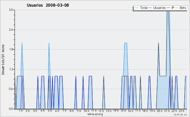Click the "6 h" x-axis label
190x117 pixels.
click(x=57, y=111)
